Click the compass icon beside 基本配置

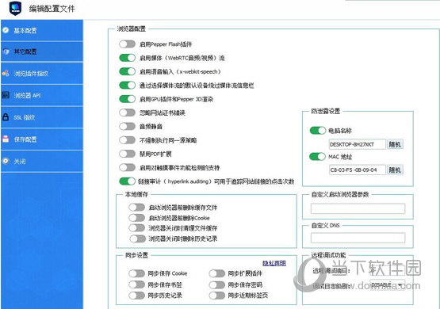point(6,30)
